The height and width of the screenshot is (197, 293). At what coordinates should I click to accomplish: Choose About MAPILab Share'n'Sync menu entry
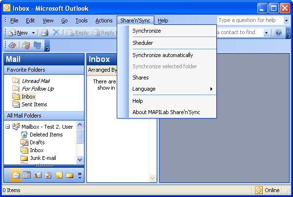pyautogui.click(x=167, y=112)
